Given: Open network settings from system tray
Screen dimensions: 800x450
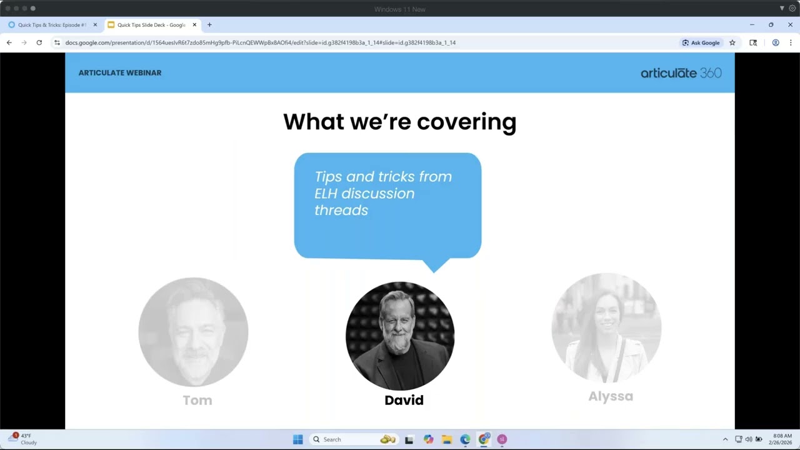Looking at the screenshot, I should coord(738,439).
